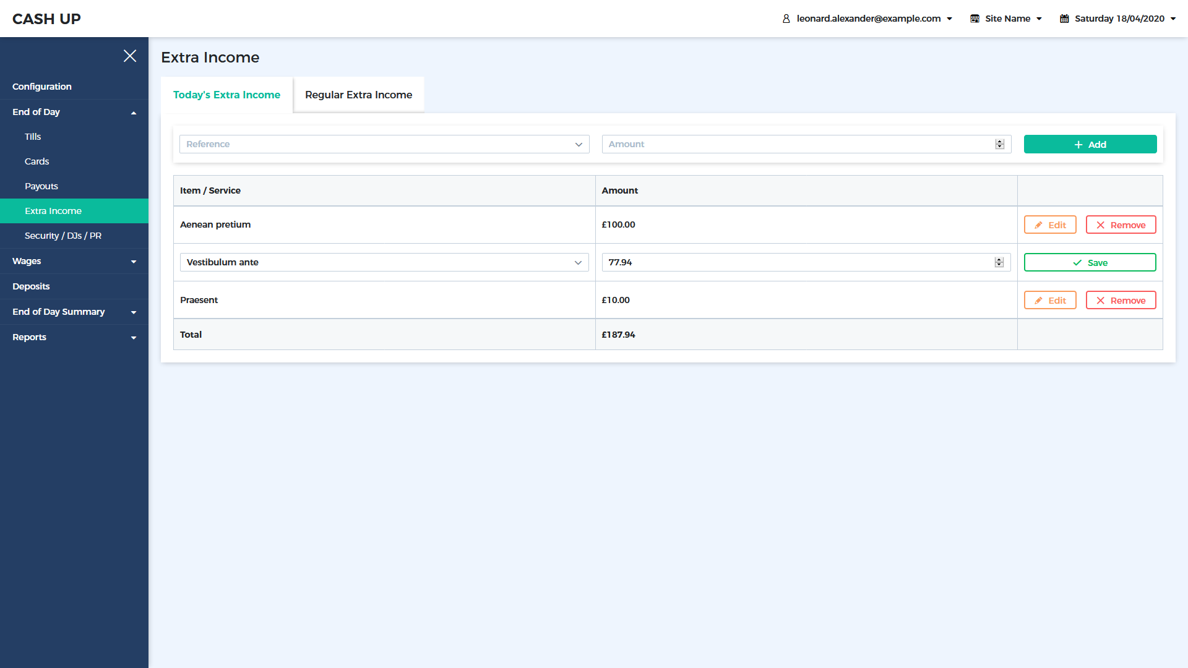Save the Vestibulum ante row
Image resolution: width=1188 pixels, height=668 pixels.
tap(1090, 263)
